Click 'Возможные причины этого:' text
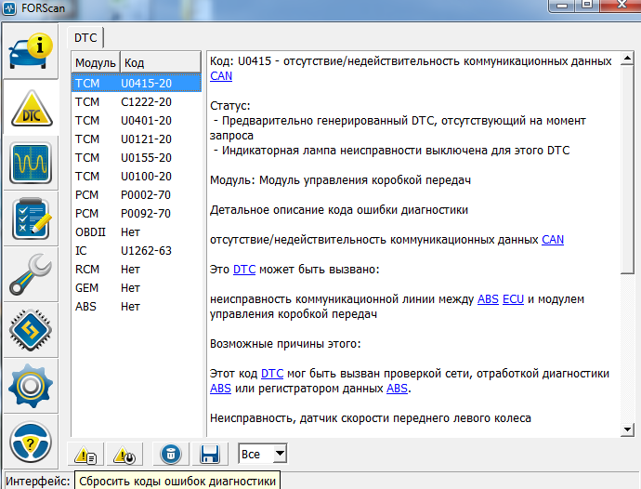The height and width of the screenshot is (489, 641). (x=285, y=344)
